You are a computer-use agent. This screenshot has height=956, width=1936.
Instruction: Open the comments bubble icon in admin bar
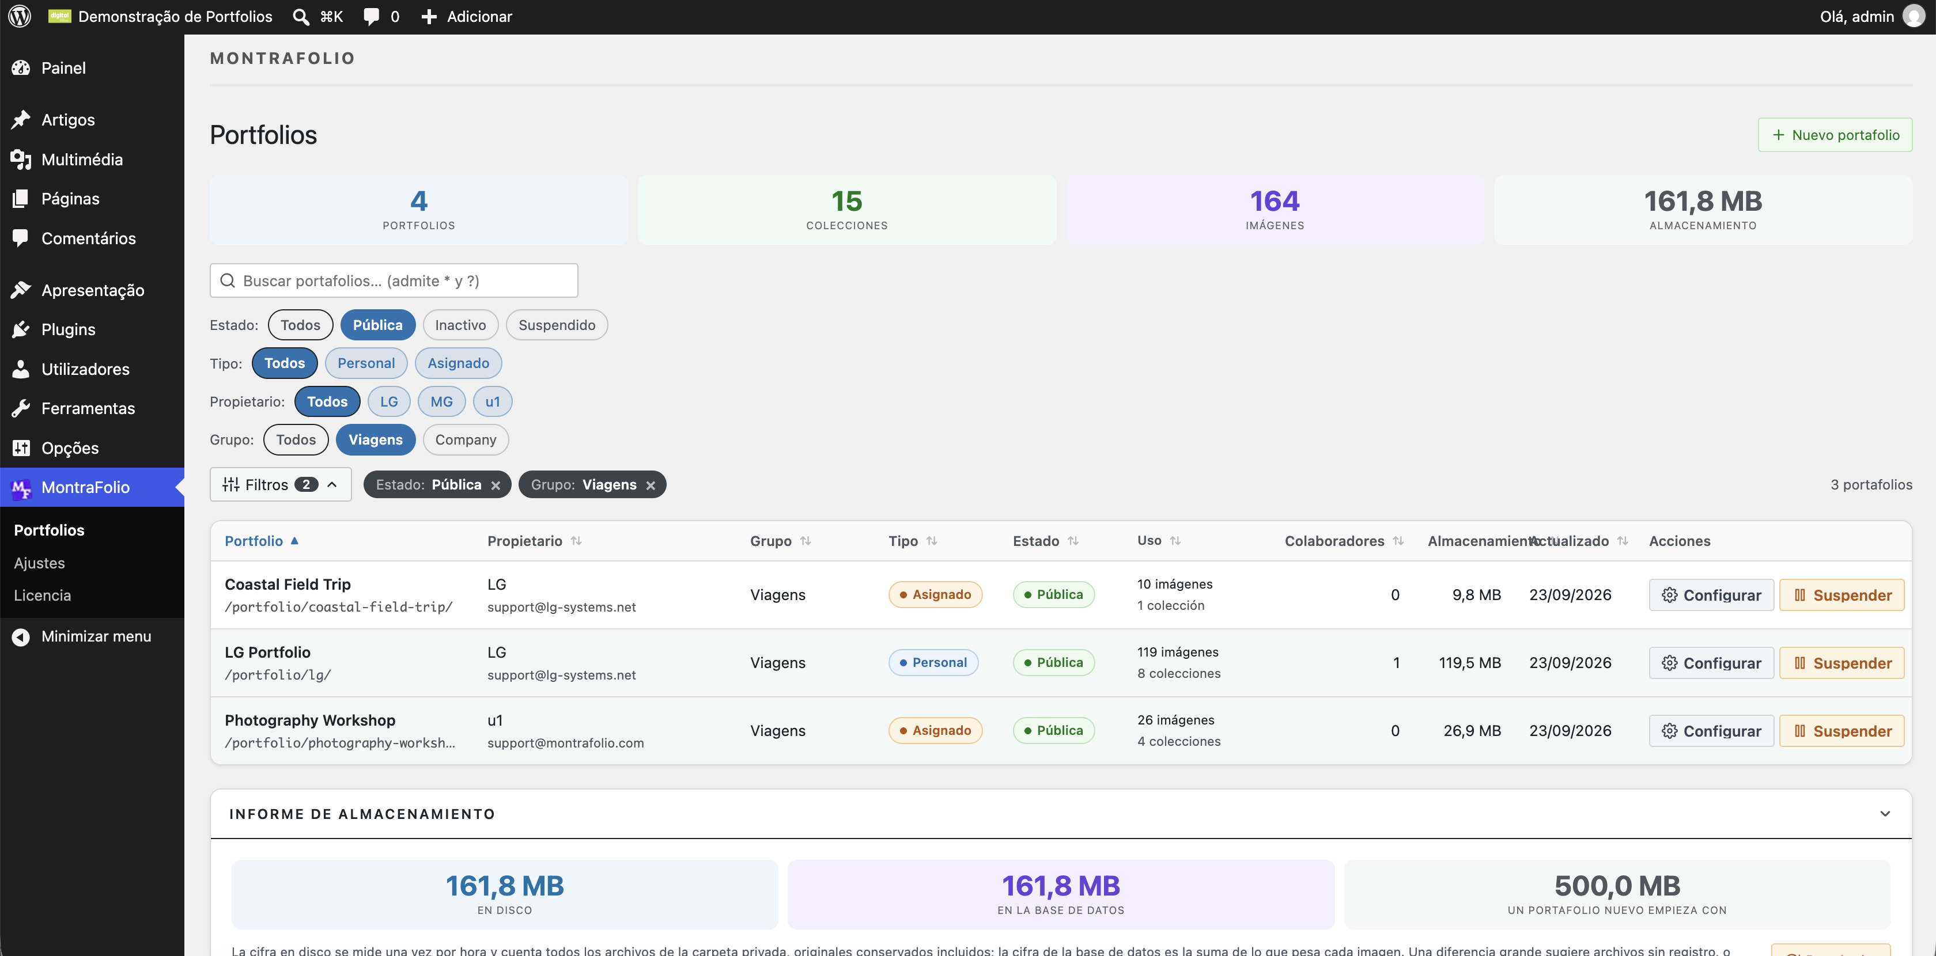[371, 17]
